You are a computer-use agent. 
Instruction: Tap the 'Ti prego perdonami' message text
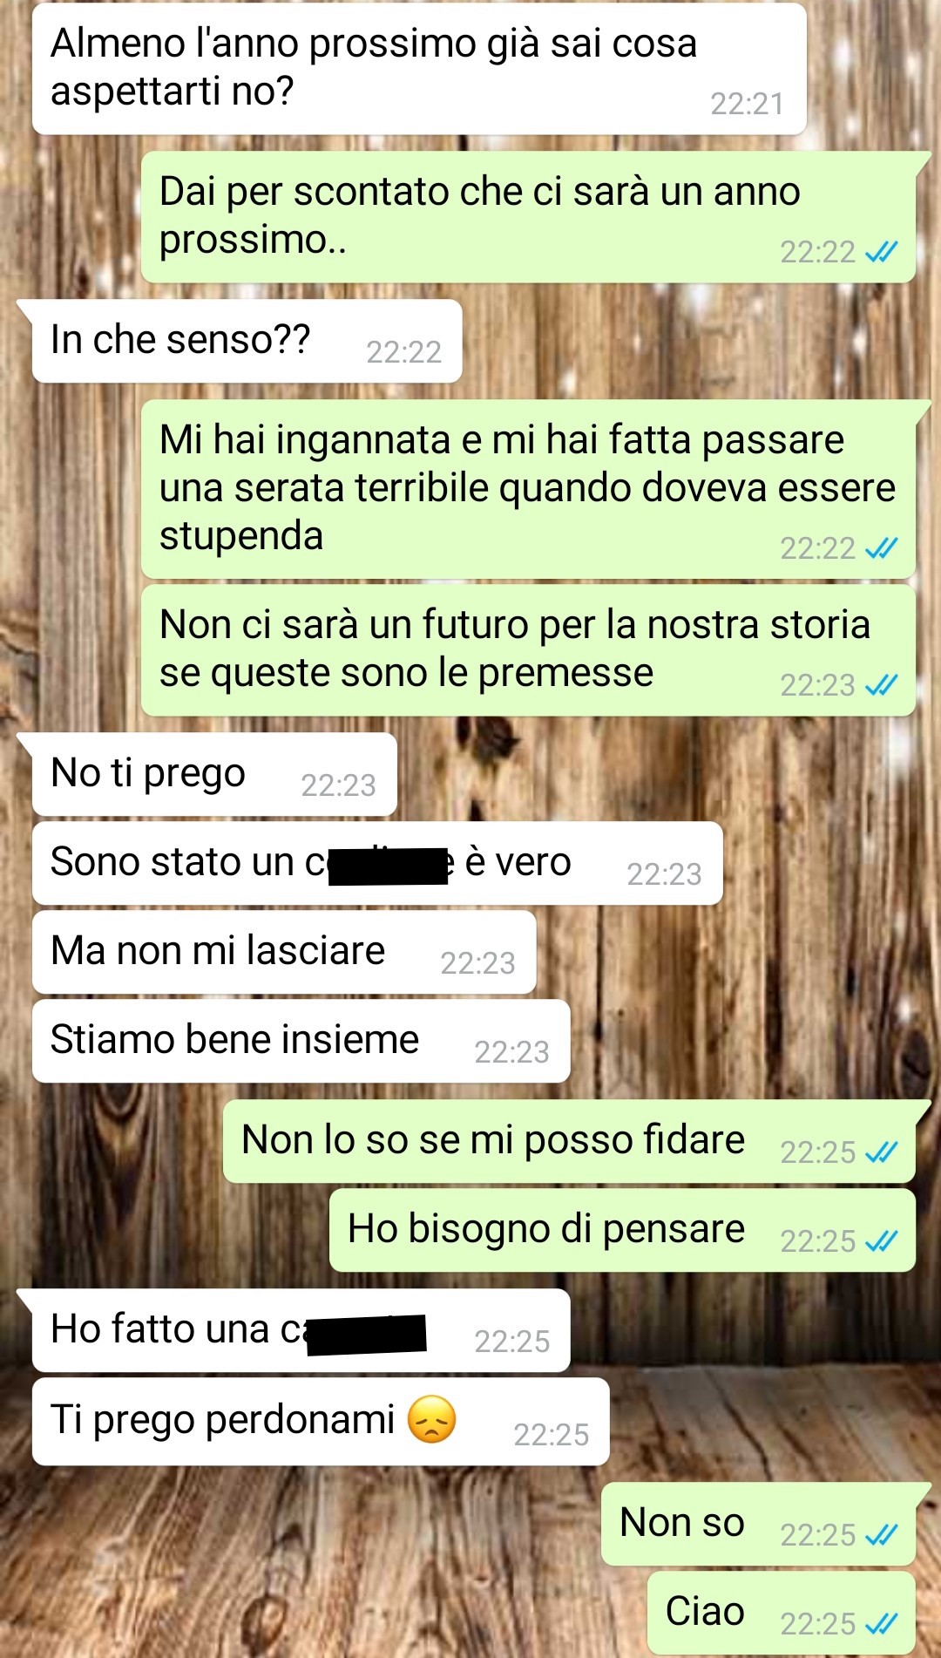click(223, 1419)
